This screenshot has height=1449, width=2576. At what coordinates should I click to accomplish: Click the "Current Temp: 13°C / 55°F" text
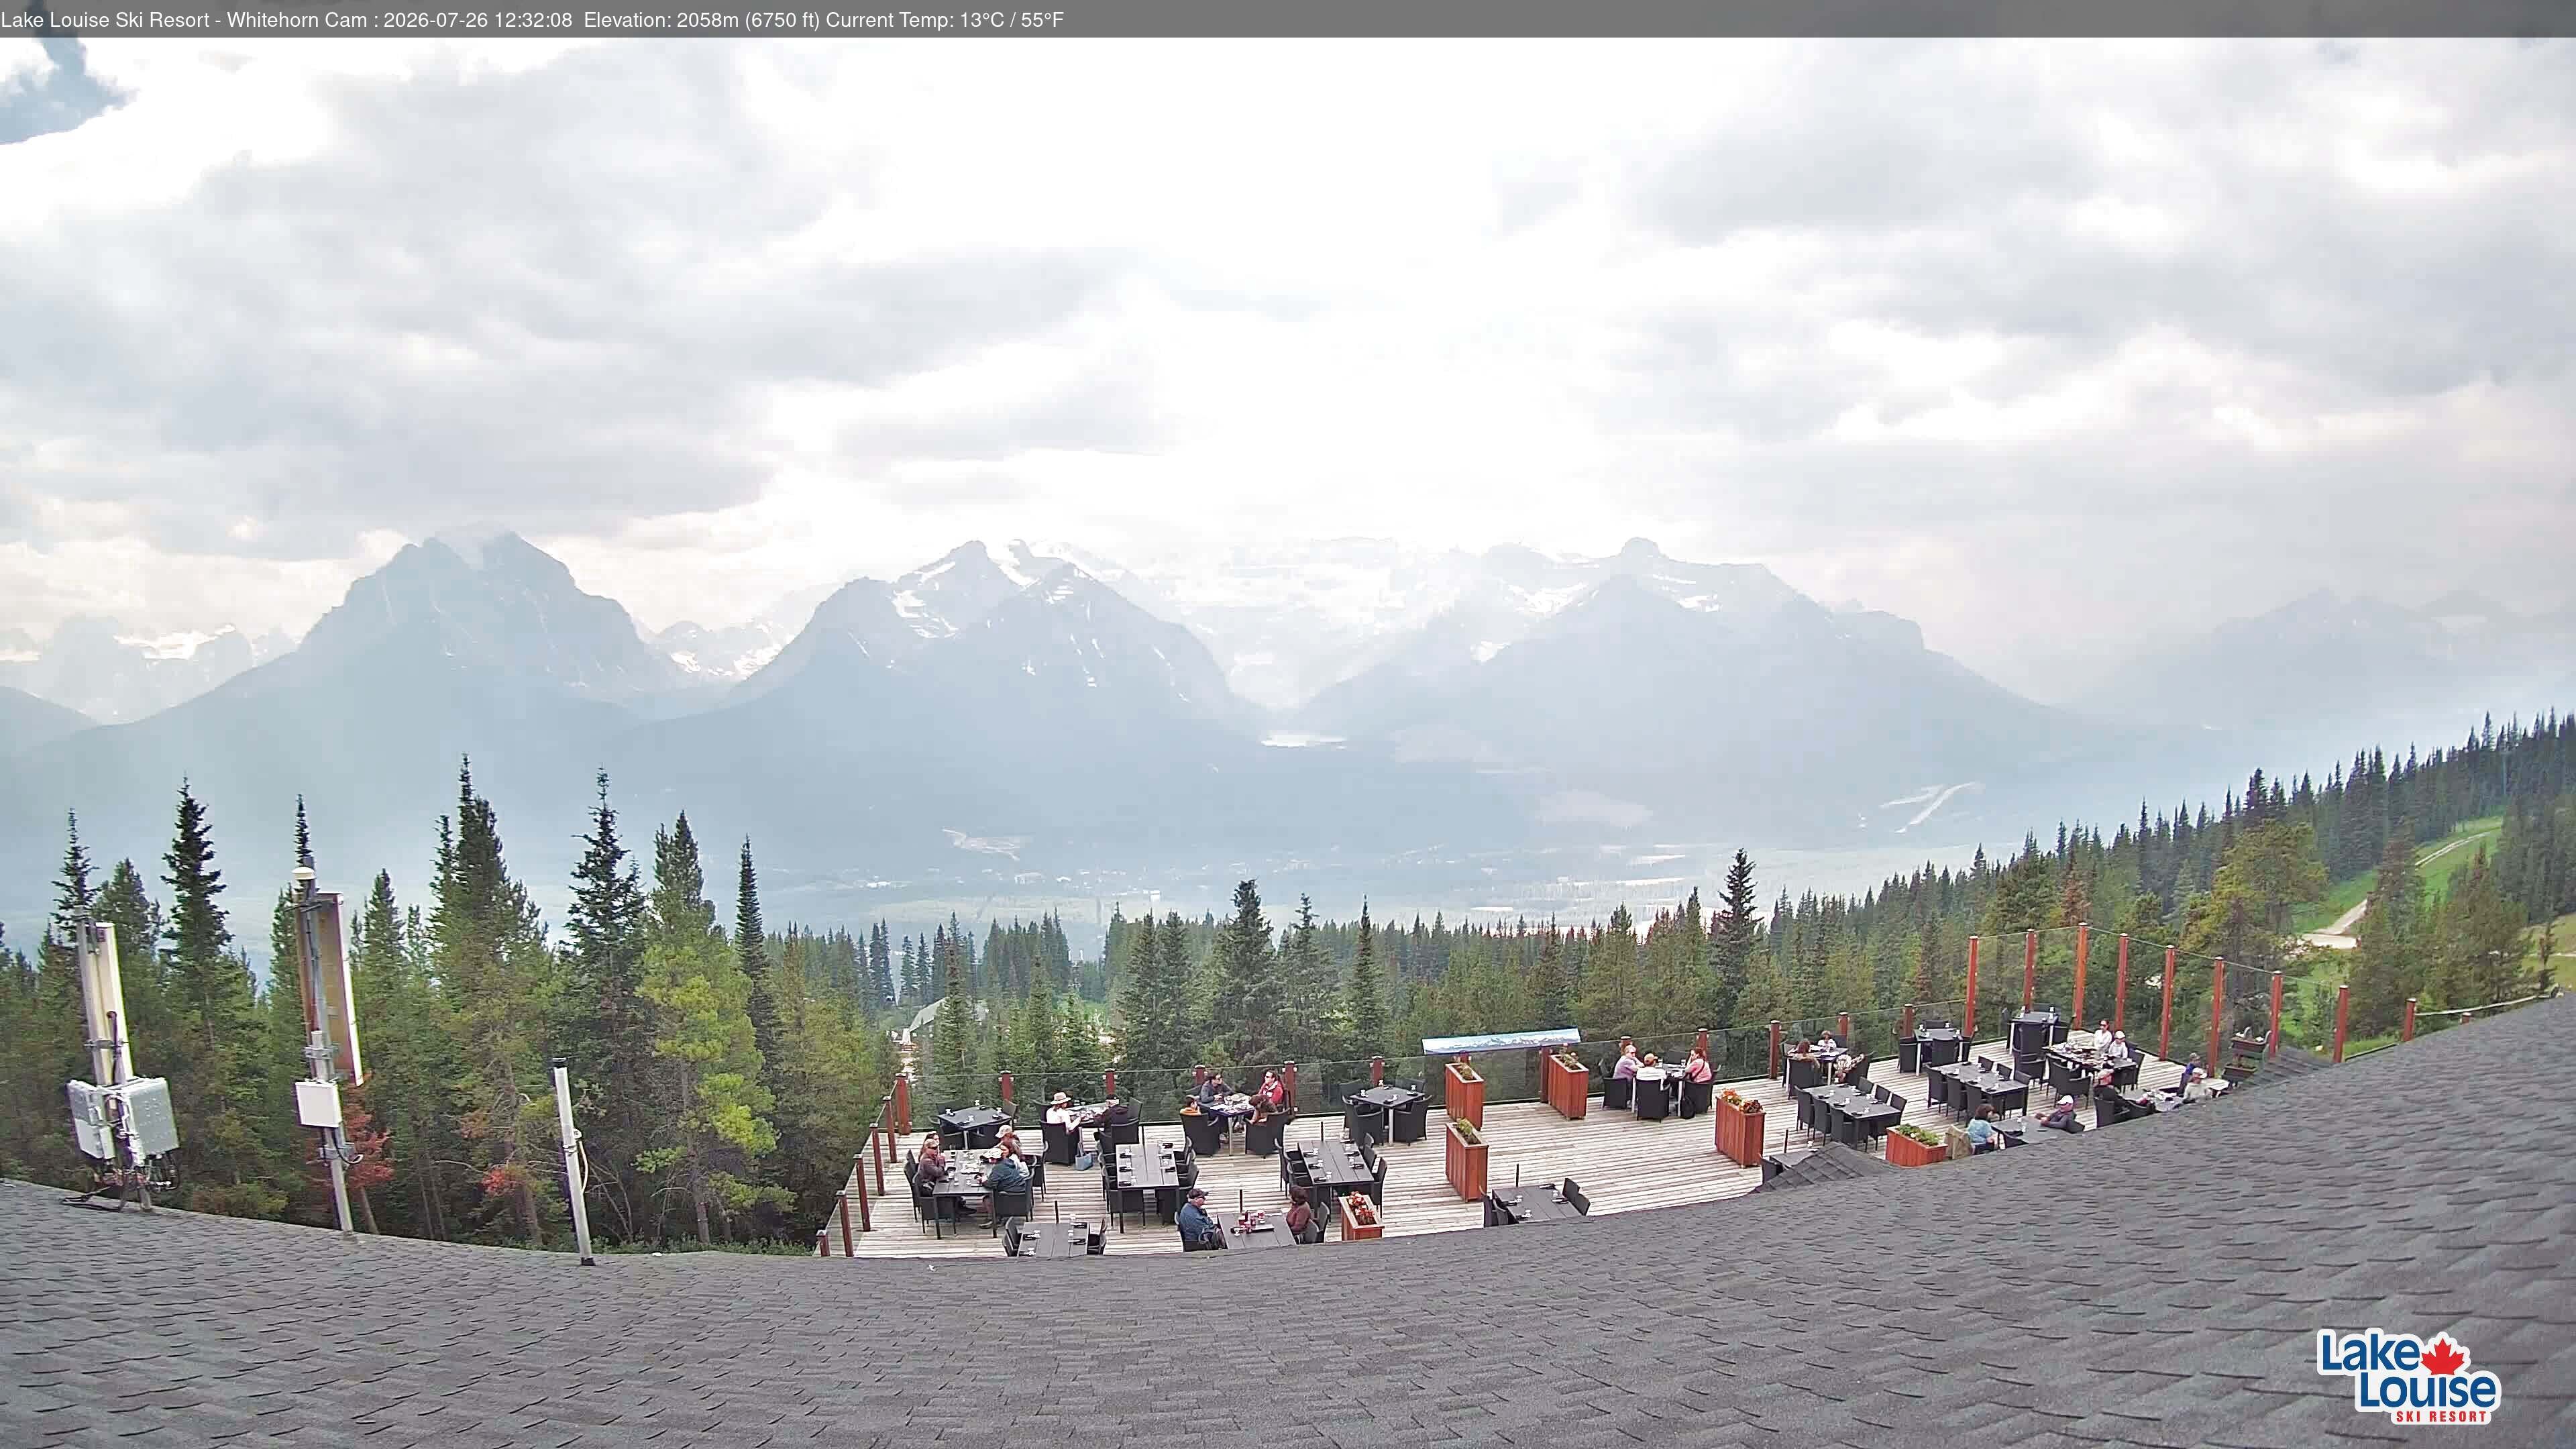945,20
